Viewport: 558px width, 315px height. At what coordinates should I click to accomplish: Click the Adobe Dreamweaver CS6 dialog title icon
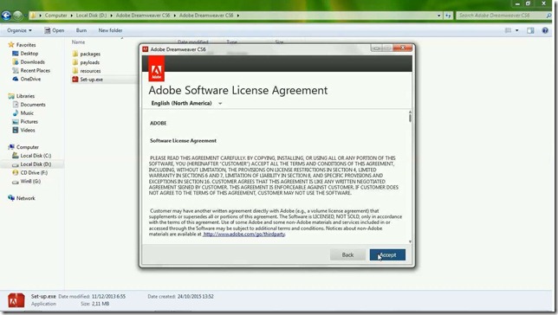146,49
